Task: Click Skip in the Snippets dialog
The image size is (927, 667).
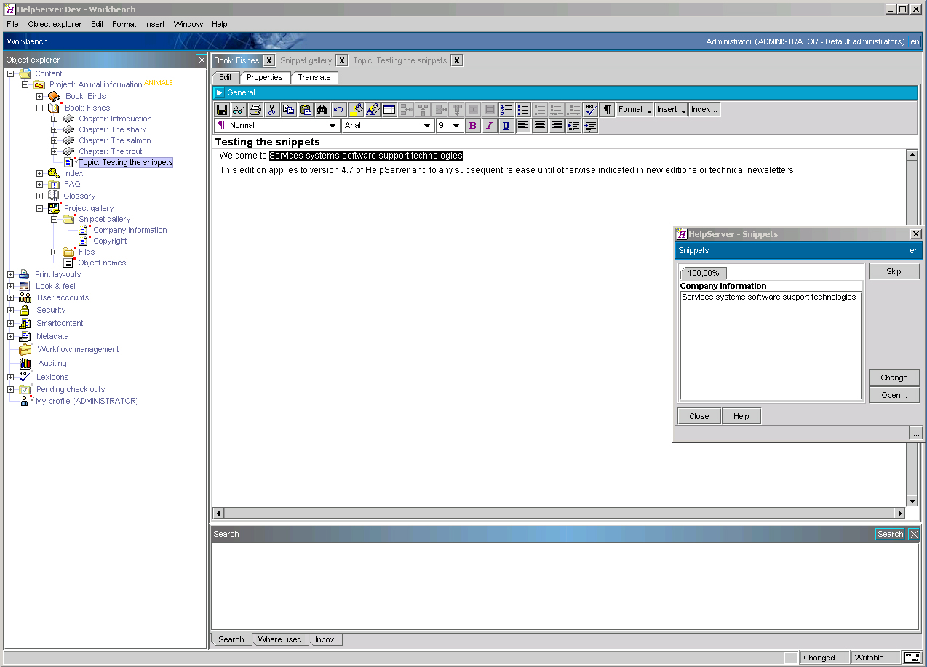Action: pyautogui.click(x=894, y=271)
